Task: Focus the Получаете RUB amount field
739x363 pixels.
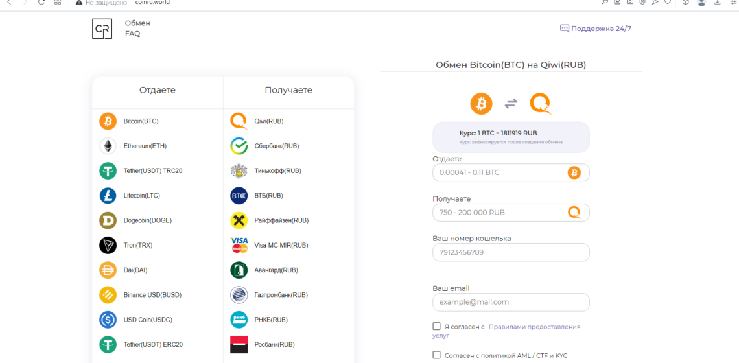Action: coord(511,212)
